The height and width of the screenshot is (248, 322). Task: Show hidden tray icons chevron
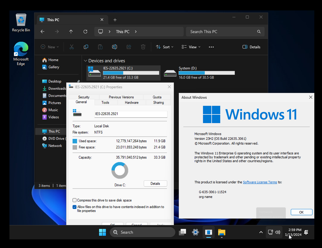[261, 232]
